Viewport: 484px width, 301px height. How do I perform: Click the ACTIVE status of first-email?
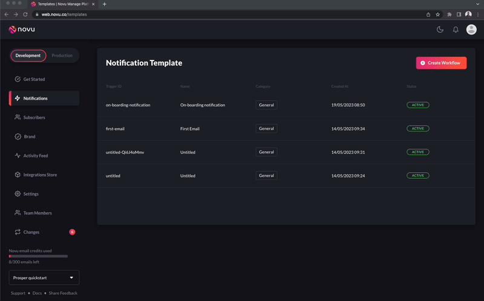417,129
